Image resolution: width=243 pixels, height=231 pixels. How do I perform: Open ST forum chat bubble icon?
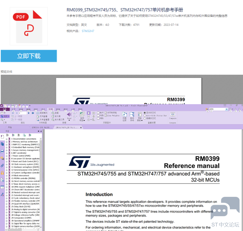[225, 208]
